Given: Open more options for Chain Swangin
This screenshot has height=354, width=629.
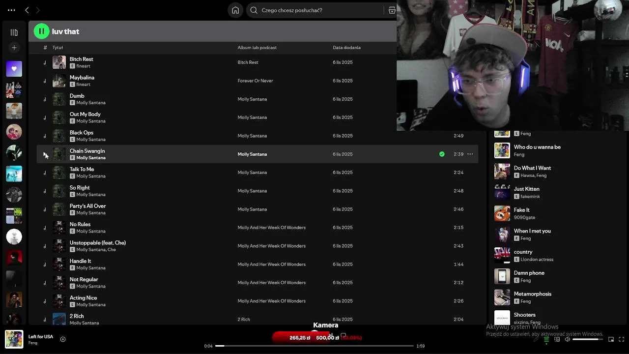Looking at the screenshot, I should (x=470, y=154).
